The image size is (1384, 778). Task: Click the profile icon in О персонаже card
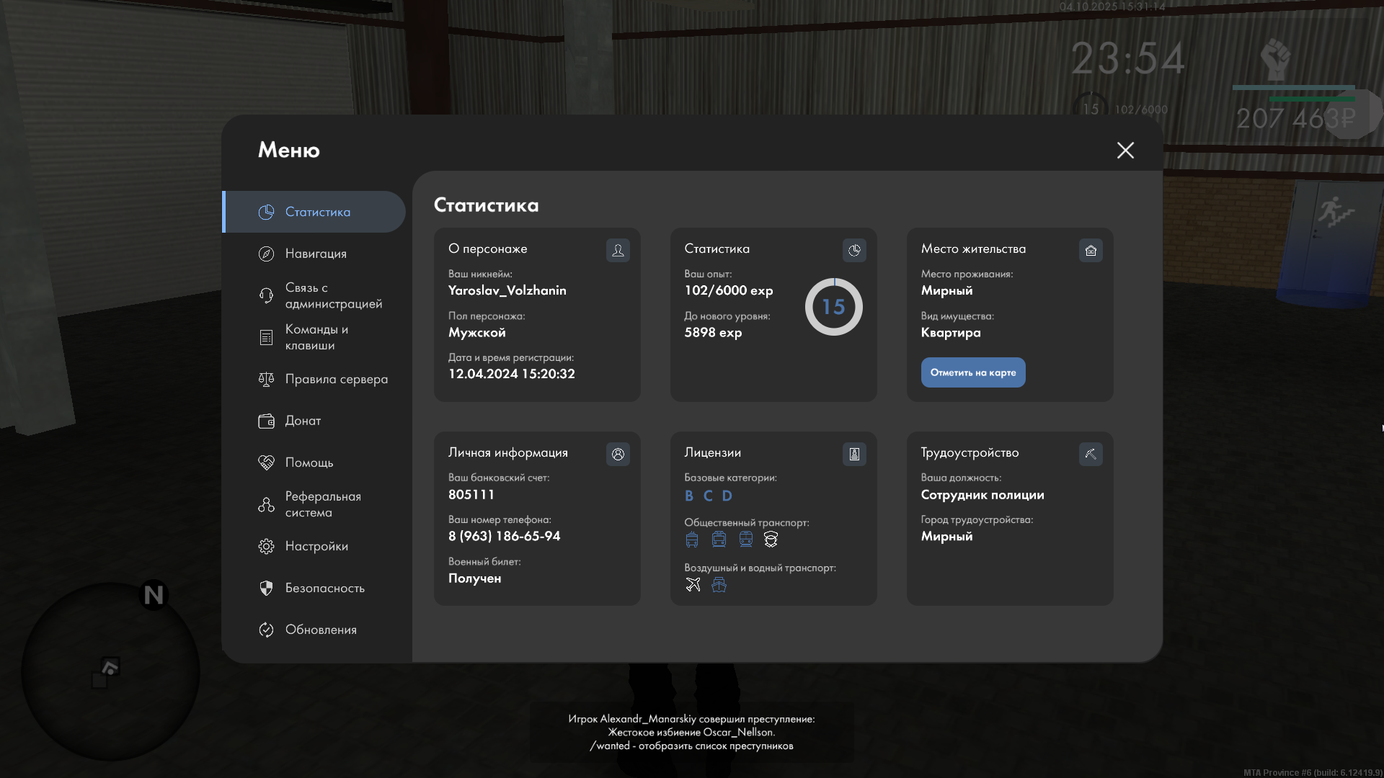click(618, 250)
